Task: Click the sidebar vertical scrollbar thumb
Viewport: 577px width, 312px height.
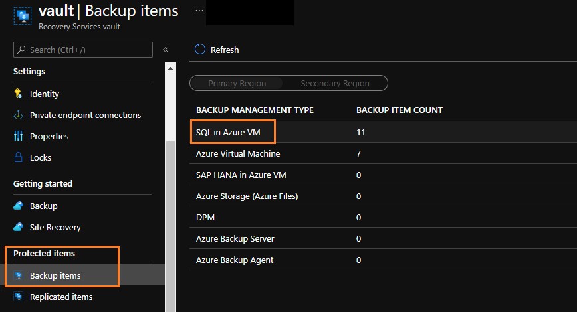Action: pos(170,226)
